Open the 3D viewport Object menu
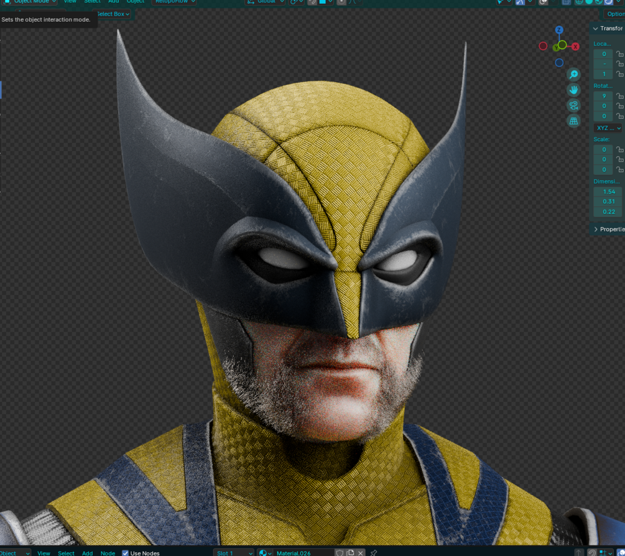The height and width of the screenshot is (556, 625). pyautogui.click(x=136, y=2)
